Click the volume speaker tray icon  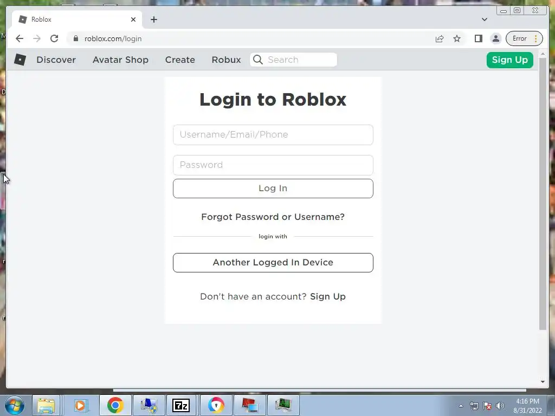pos(500,406)
